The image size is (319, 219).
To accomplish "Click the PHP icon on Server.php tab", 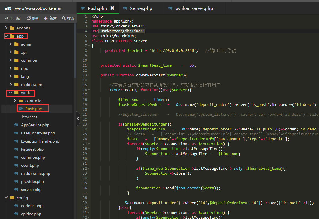I will 125,8.
